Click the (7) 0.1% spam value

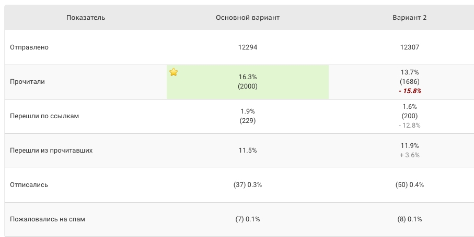(248, 219)
